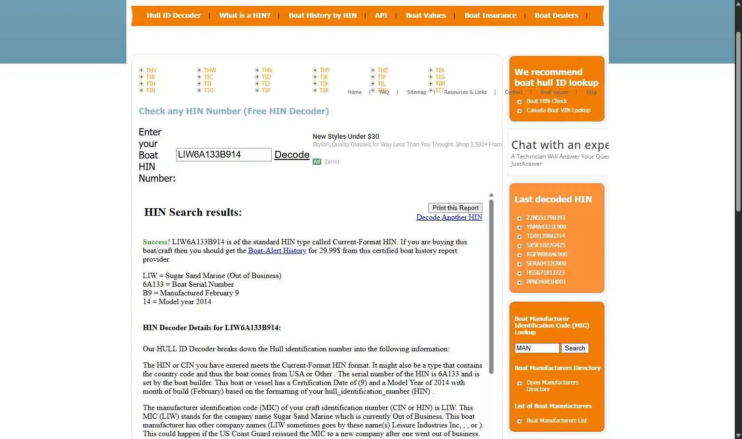Open the Sitemap link

pos(416,92)
